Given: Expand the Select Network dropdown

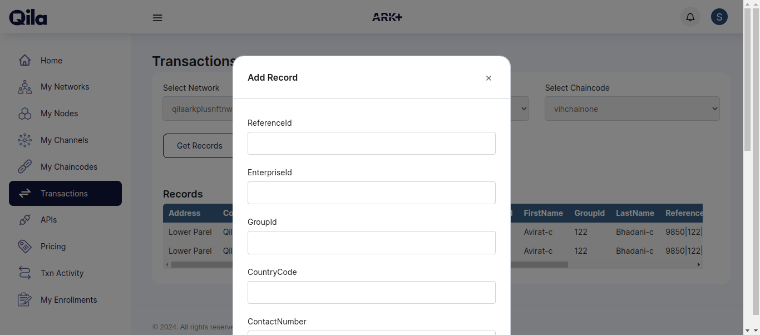Looking at the screenshot, I should tap(198, 109).
